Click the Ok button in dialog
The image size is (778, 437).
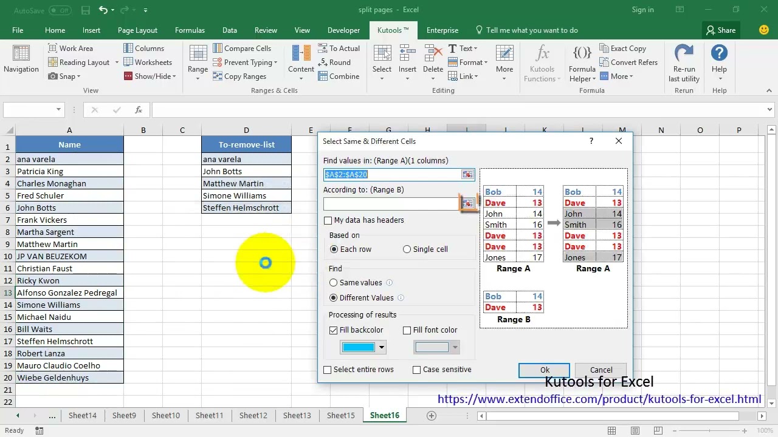545,370
